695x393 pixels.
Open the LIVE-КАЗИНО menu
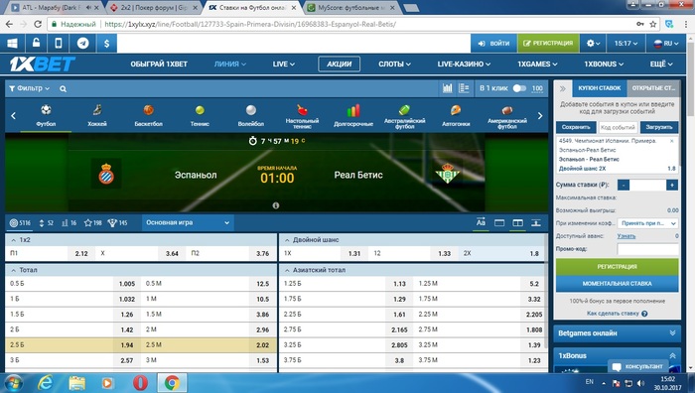pyautogui.click(x=464, y=65)
